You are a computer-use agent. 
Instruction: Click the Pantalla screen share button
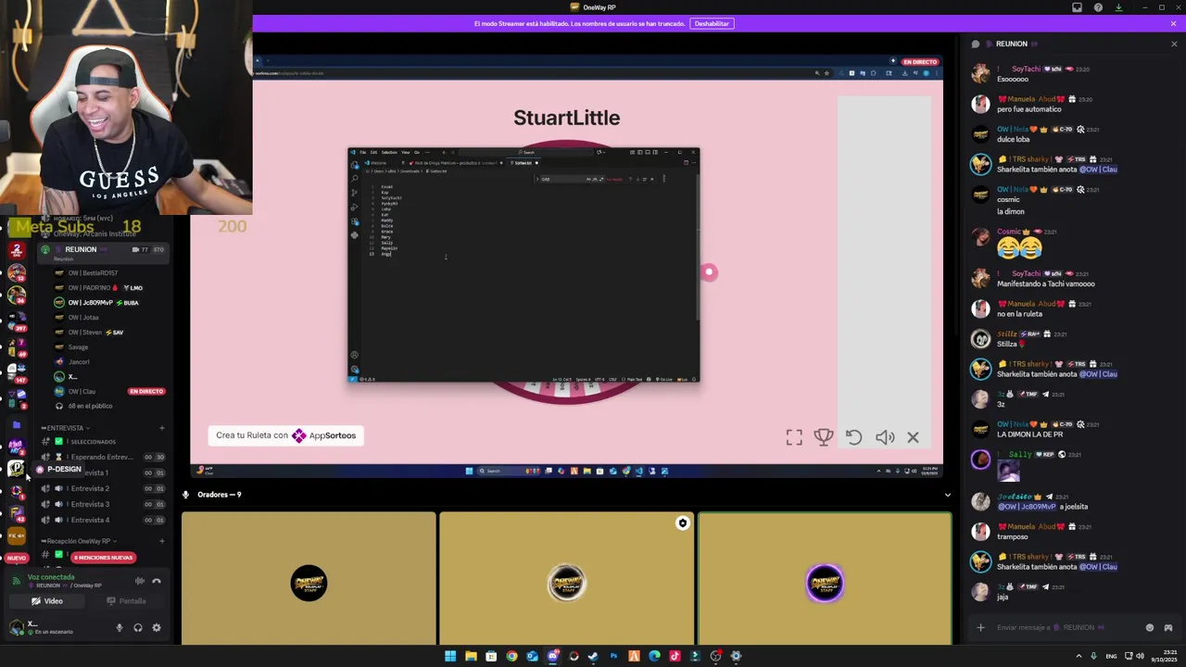(126, 601)
